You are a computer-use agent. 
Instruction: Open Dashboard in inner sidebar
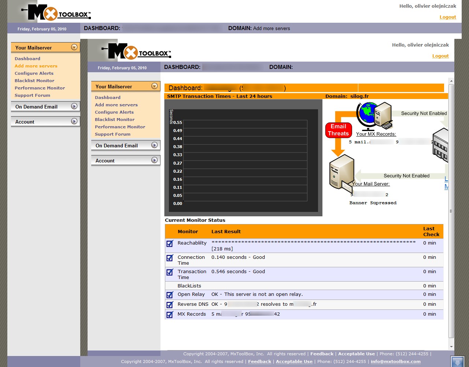point(108,98)
